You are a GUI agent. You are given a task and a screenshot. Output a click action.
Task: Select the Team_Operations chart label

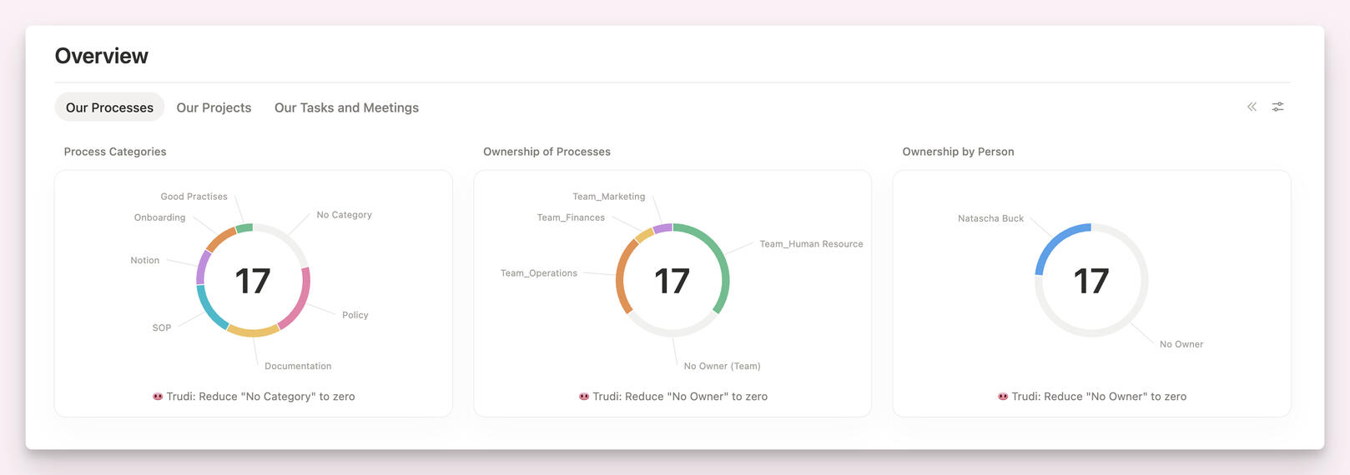[x=538, y=273]
